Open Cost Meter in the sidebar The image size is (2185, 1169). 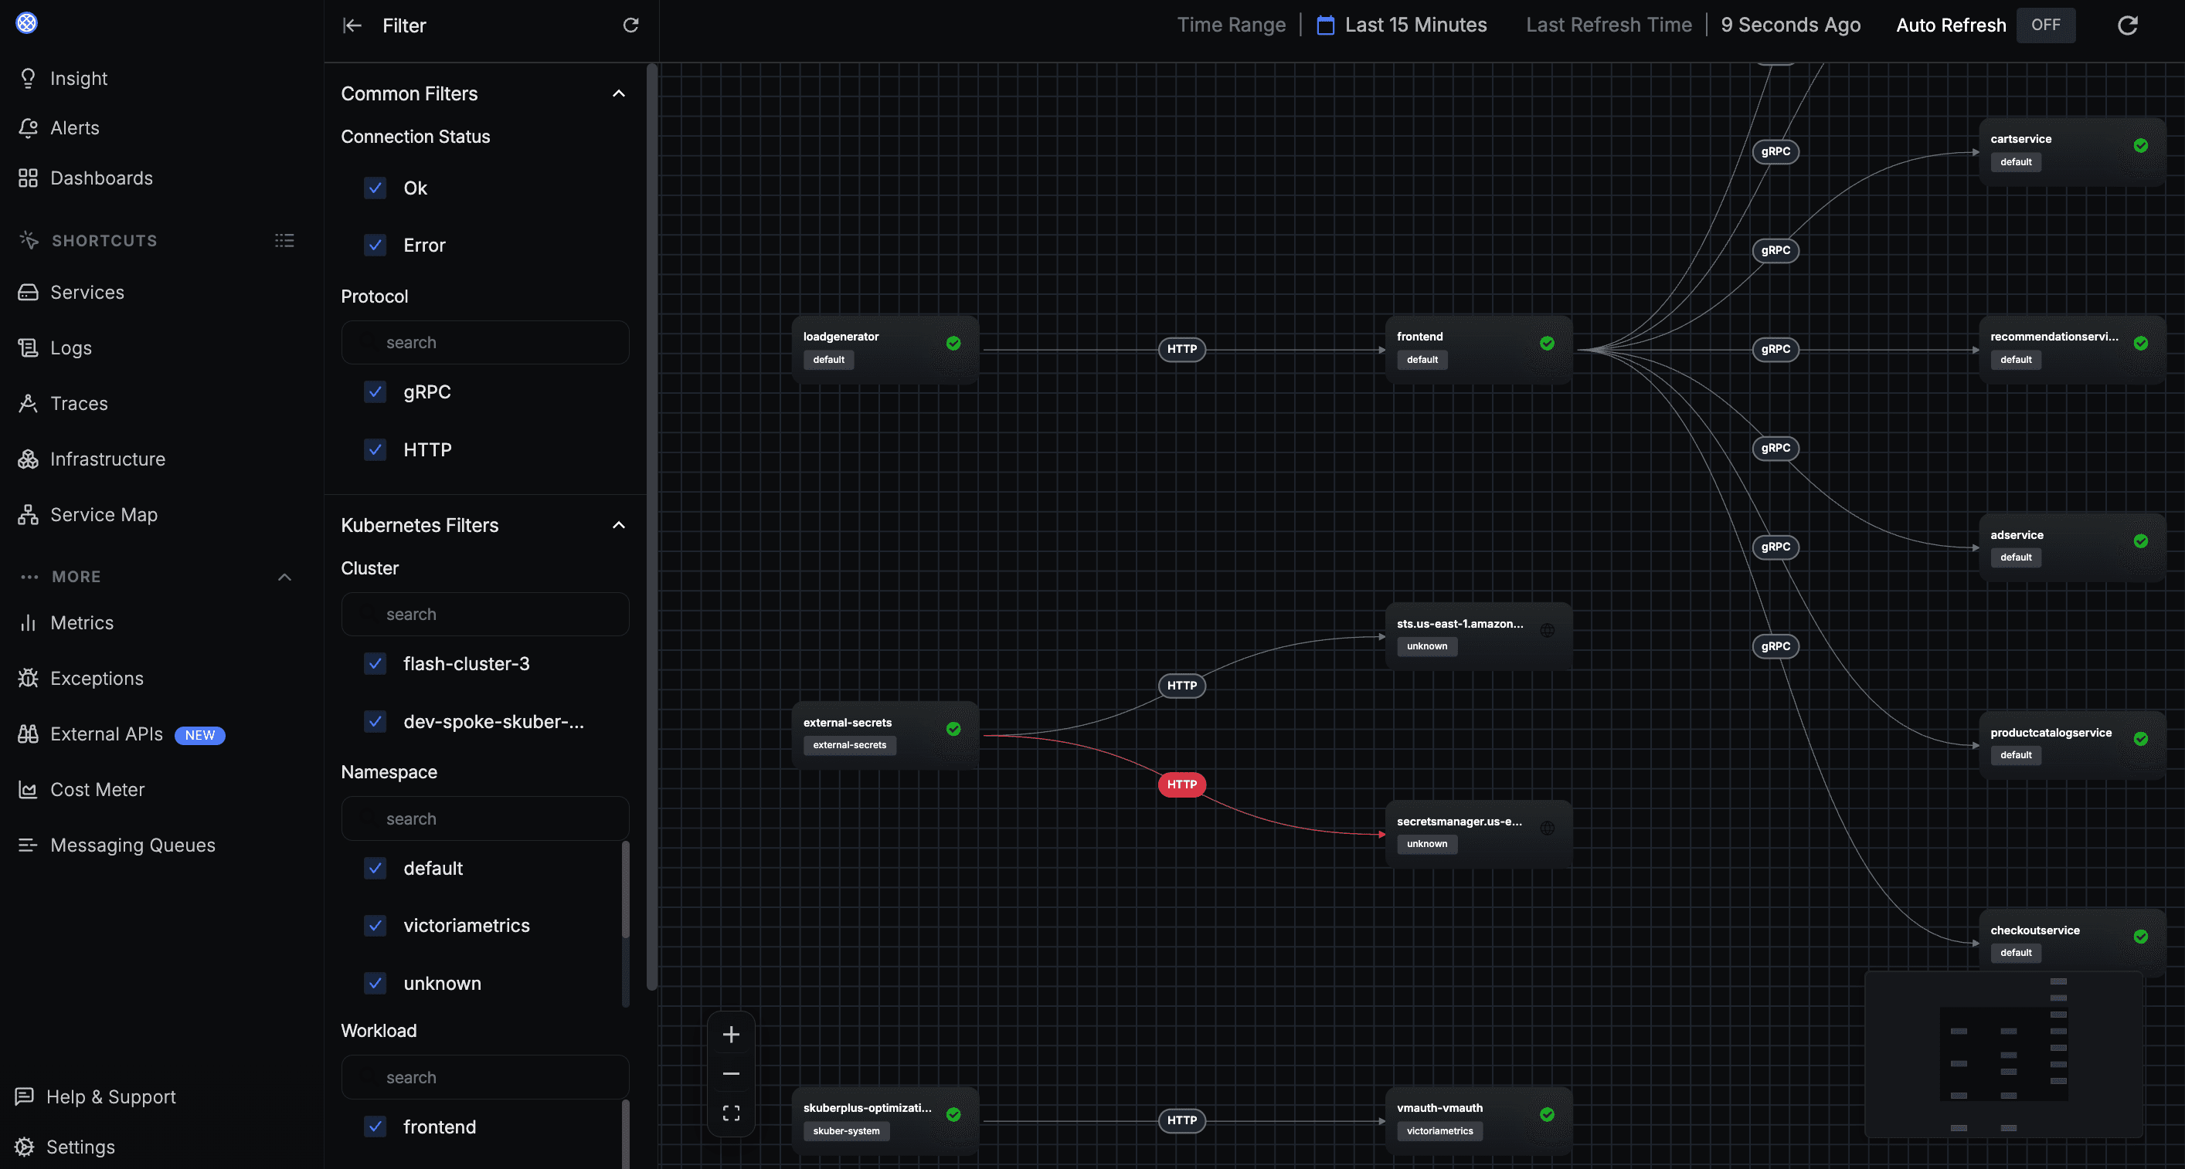click(97, 789)
